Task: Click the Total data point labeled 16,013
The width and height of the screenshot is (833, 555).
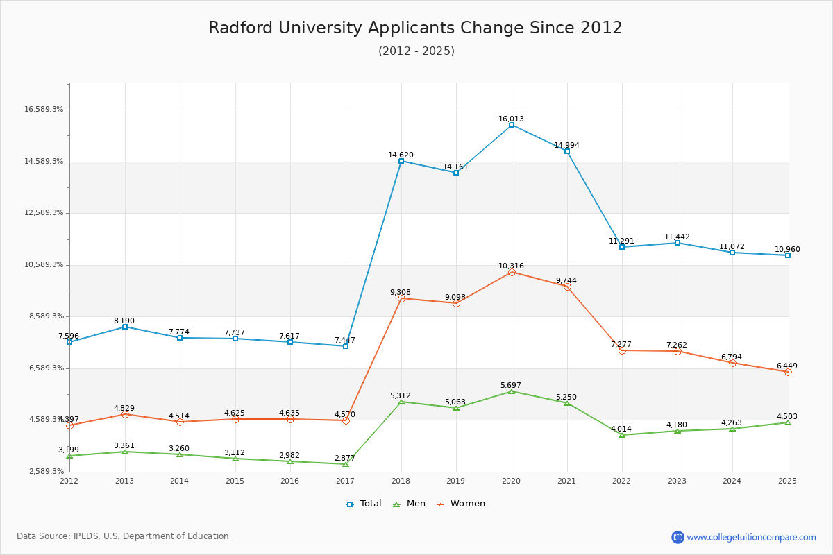Action: [x=512, y=125]
